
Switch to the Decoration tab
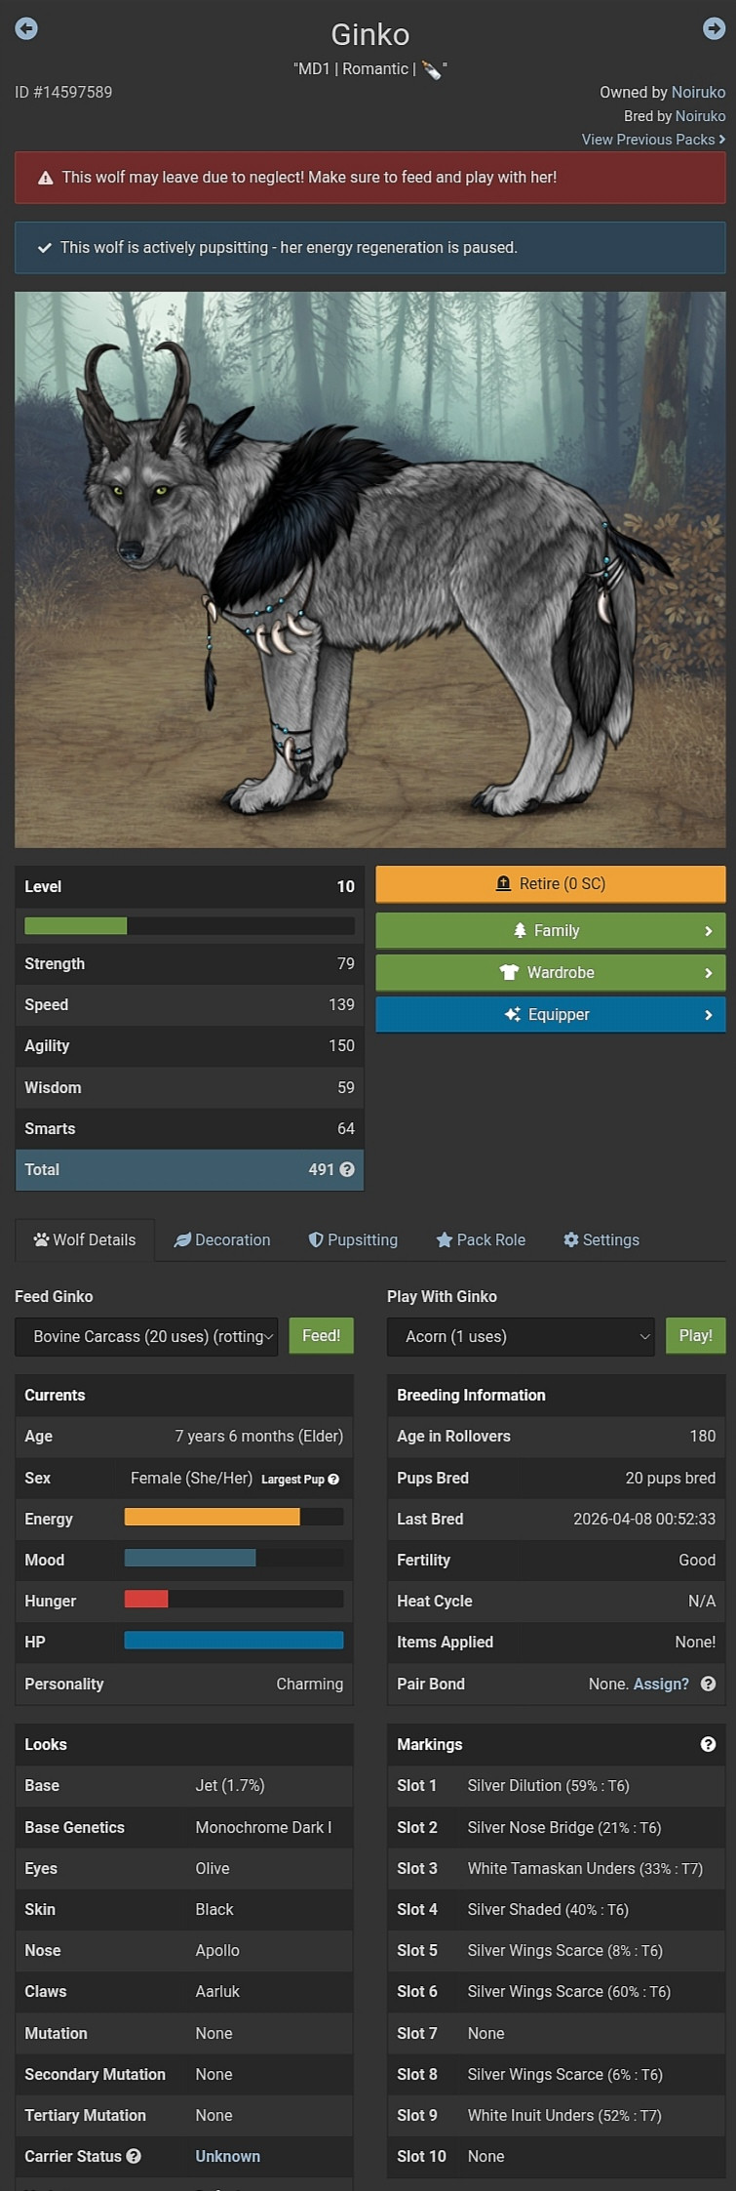tap(222, 1239)
